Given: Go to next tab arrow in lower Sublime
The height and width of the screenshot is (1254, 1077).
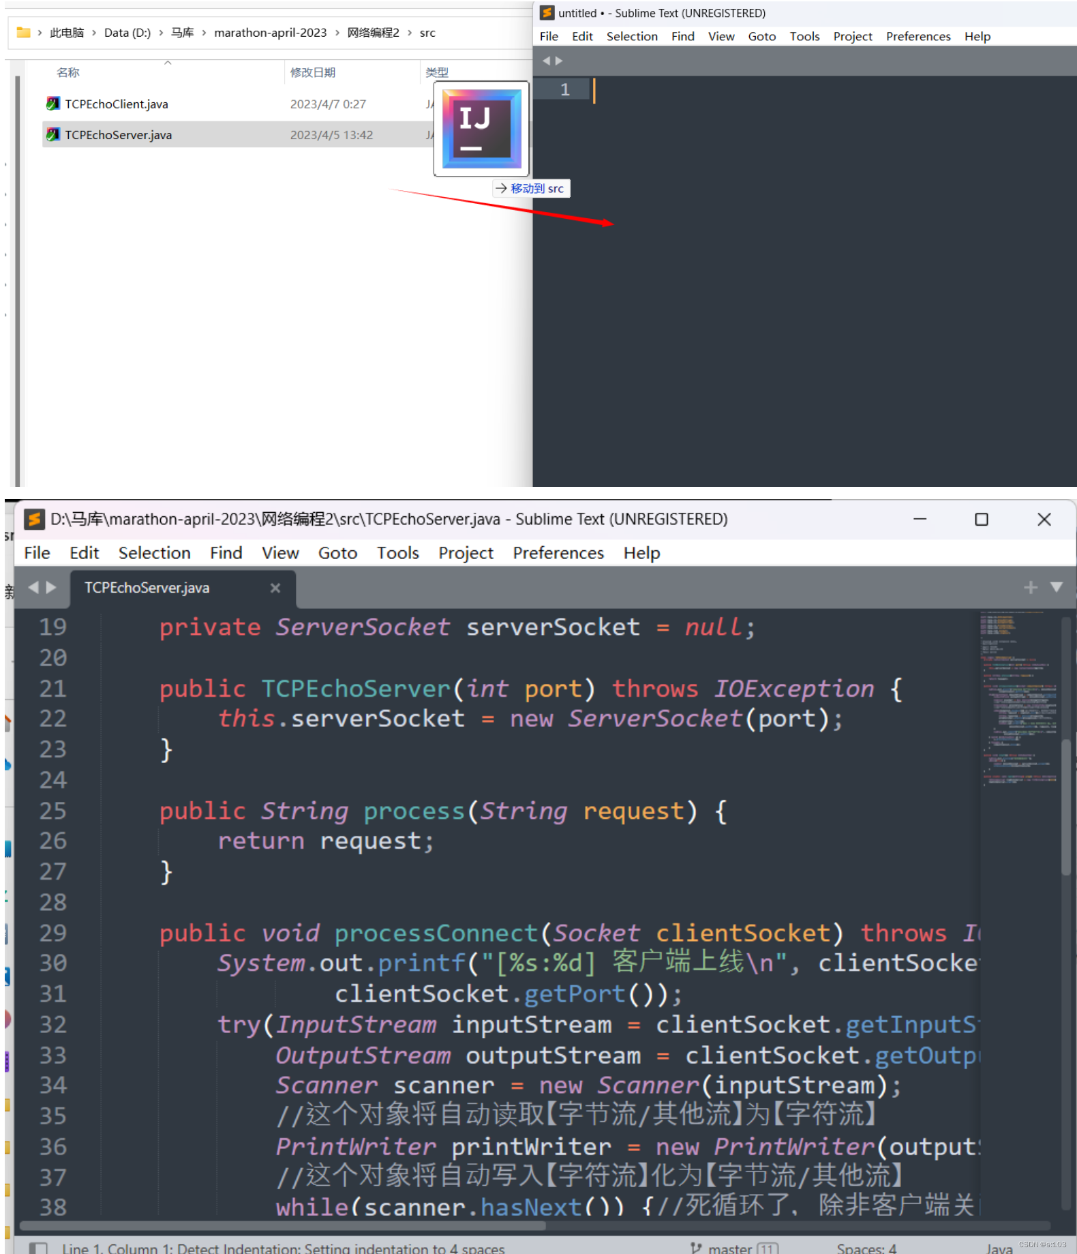Looking at the screenshot, I should click(50, 587).
